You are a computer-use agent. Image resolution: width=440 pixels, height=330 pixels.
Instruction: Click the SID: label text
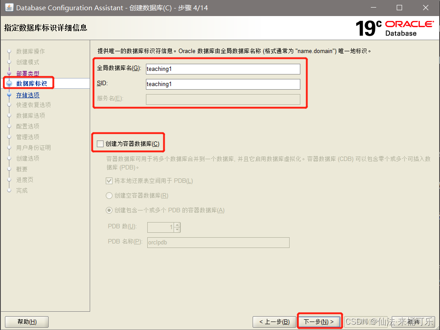point(102,83)
